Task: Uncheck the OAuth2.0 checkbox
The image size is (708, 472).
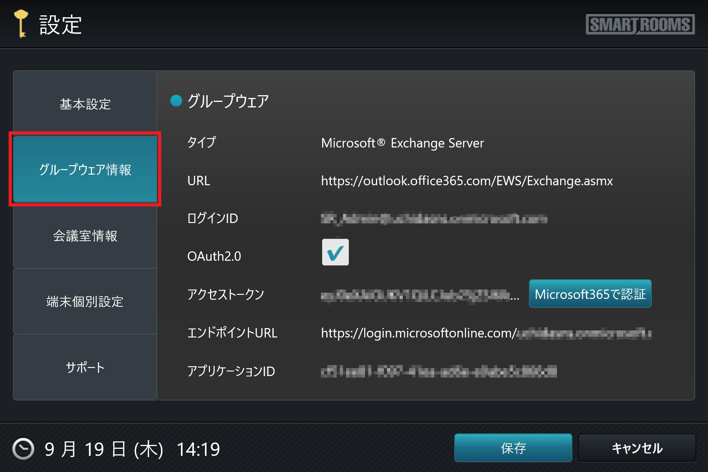Action: click(x=335, y=252)
